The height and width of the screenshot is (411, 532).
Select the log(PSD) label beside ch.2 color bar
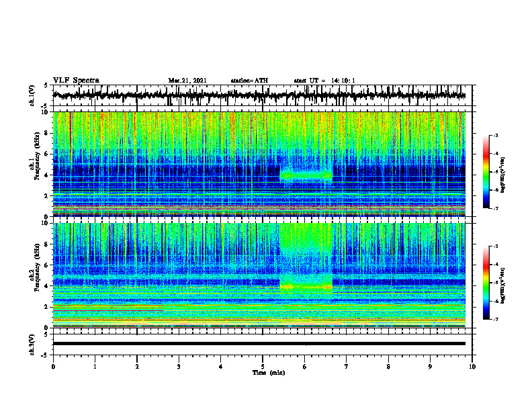coord(503,285)
